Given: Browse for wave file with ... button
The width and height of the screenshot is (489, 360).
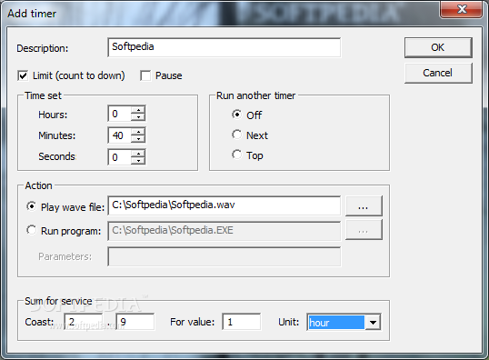Looking at the screenshot, I should 364,205.
